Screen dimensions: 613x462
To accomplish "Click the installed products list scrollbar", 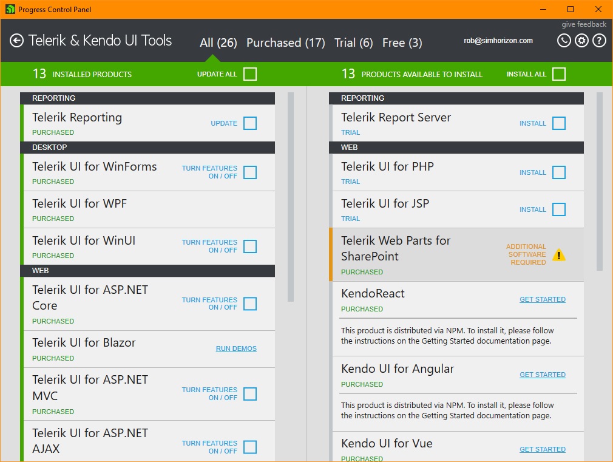I will coord(291,197).
